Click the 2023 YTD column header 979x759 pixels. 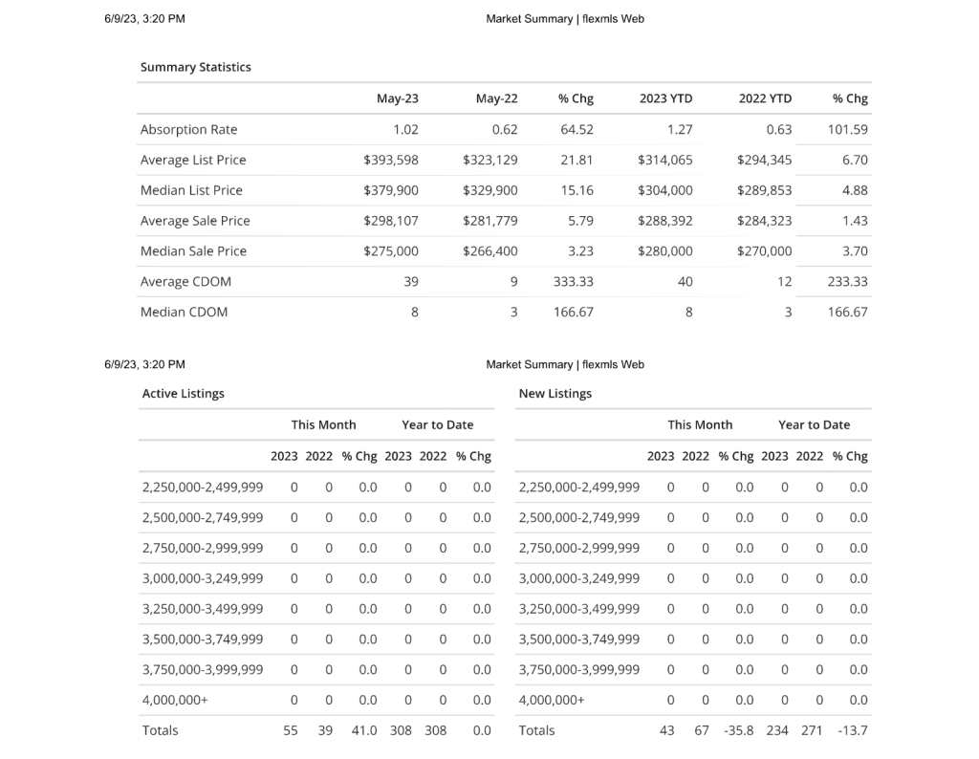tap(665, 98)
